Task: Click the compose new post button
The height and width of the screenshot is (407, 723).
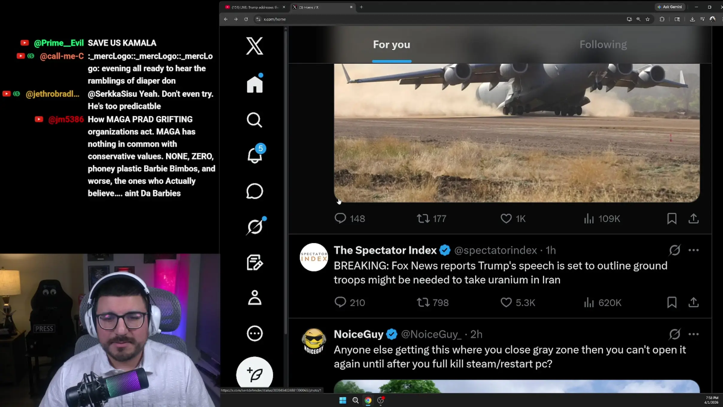Action: coord(254,374)
